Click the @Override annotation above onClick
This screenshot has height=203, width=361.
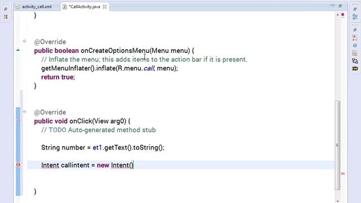pyautogui.click(x=50, y=112)
